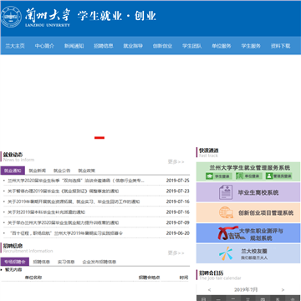Click 更多>> beside News to Inform
Image resolution: width=301 pixels, height=301 pixels.
click(x=176, y=161)
